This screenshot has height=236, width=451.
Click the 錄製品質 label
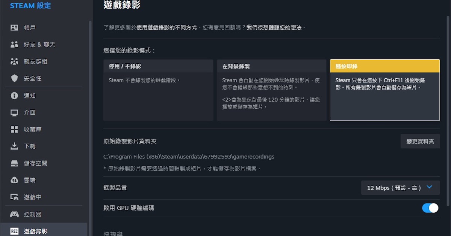tap(115, 188)
